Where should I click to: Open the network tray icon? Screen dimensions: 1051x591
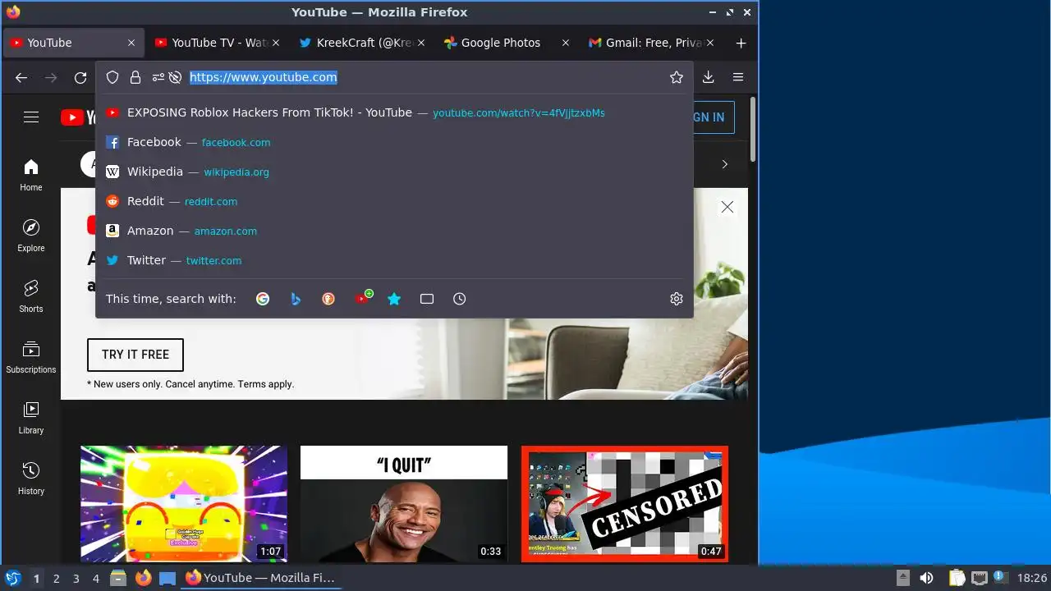click(980, 578)
